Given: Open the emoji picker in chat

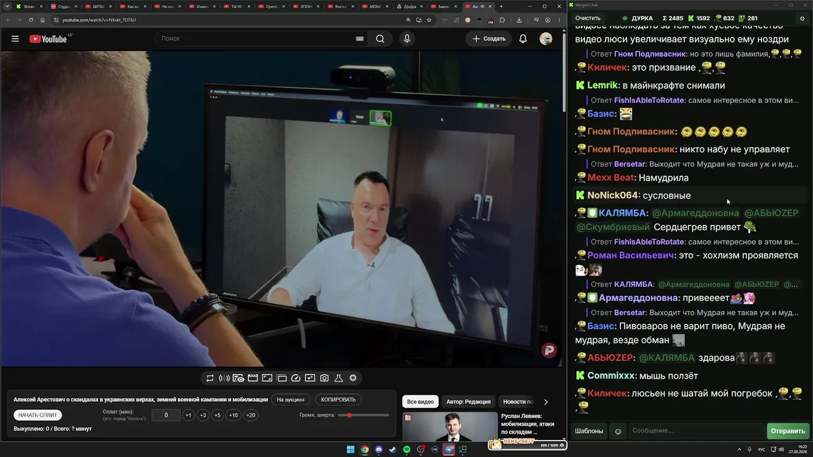Looking at the screenshot, I should pyautogui.click(x=618, y=432).
